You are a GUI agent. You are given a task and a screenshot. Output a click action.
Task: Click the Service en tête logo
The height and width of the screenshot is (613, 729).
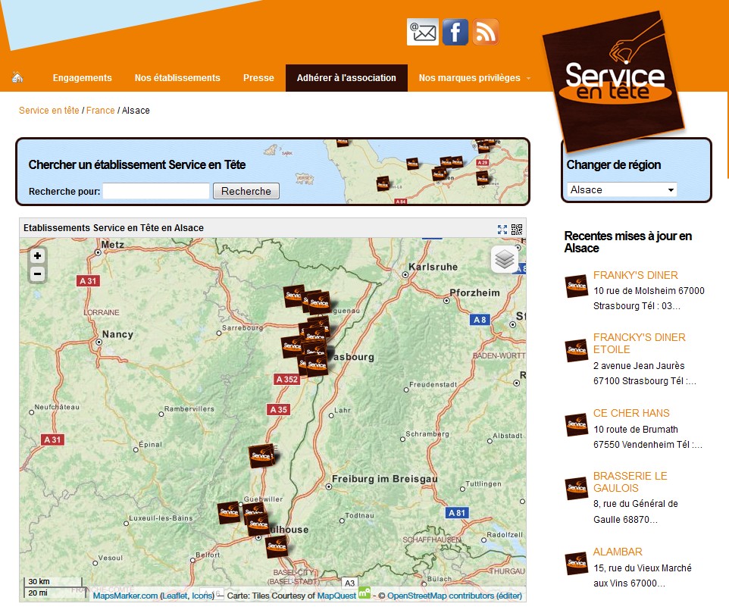613,81
